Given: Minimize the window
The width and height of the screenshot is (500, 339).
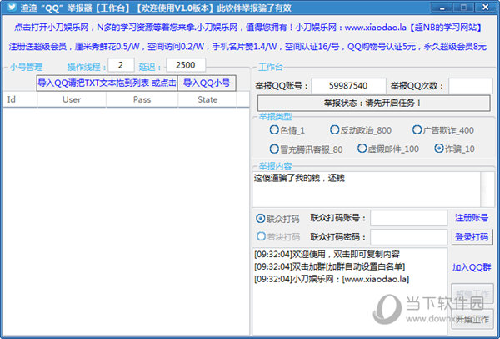Looking at the screenshot, I should 442,7.
